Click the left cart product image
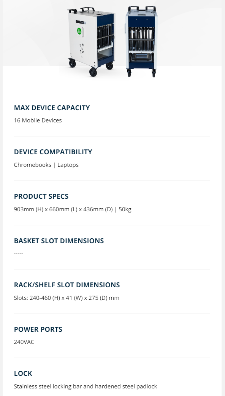 (92, 42)
